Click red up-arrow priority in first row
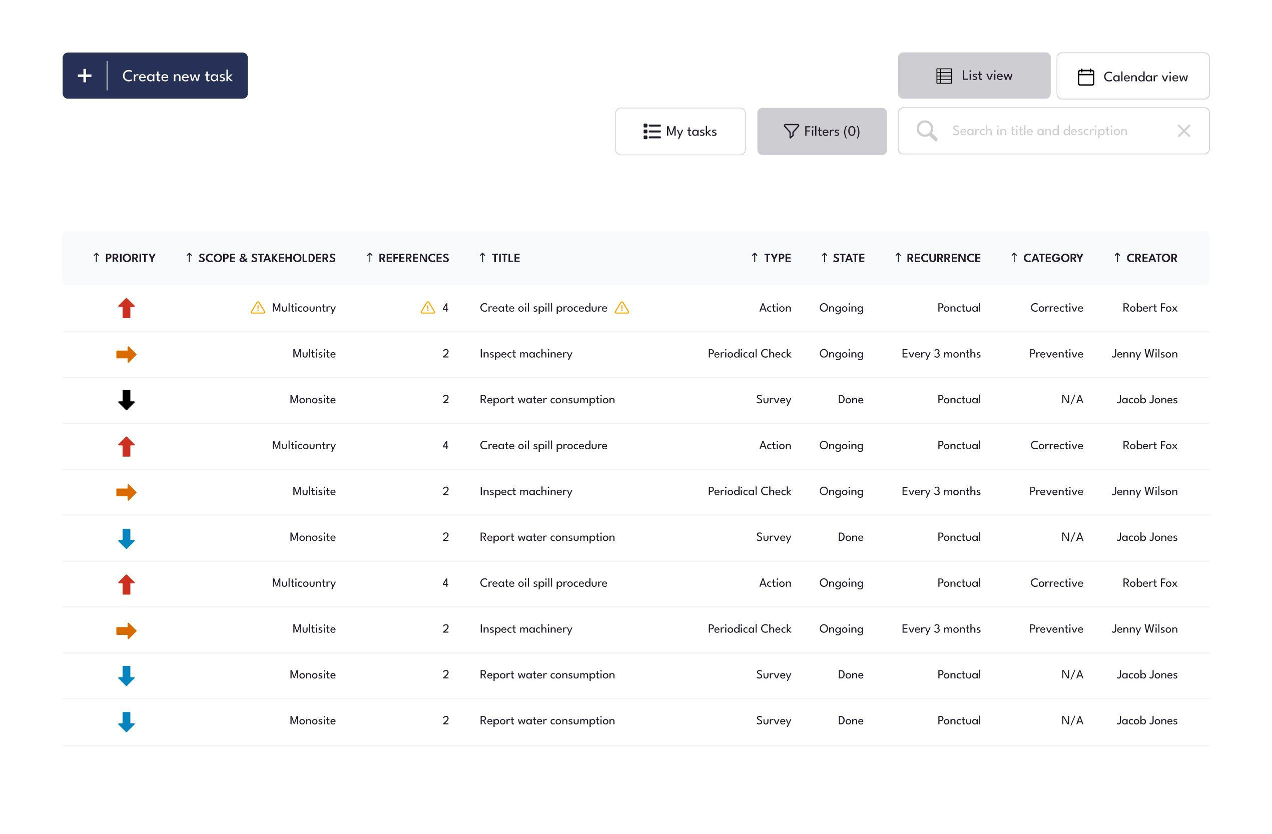Image resolution: width=1272 pixels, height=834 pixels. 126,308
